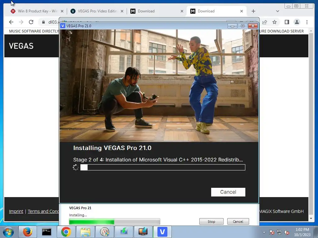
Task: Open the Terms and Conditions link
Action: pos(43,211)
